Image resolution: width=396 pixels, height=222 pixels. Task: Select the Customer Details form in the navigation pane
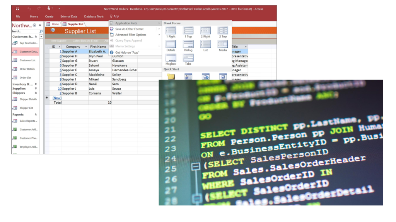pos(25,52)
